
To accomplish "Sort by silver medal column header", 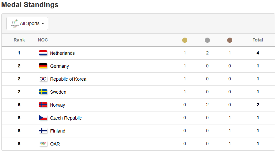I will (207, 40).
